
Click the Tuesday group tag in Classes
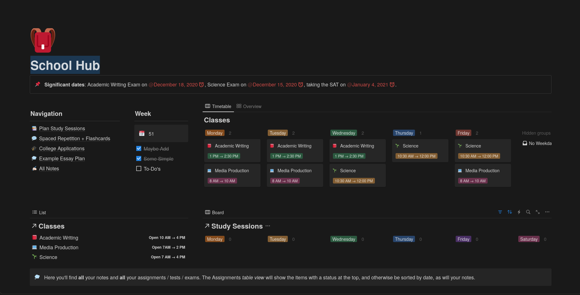pos(278,133)
